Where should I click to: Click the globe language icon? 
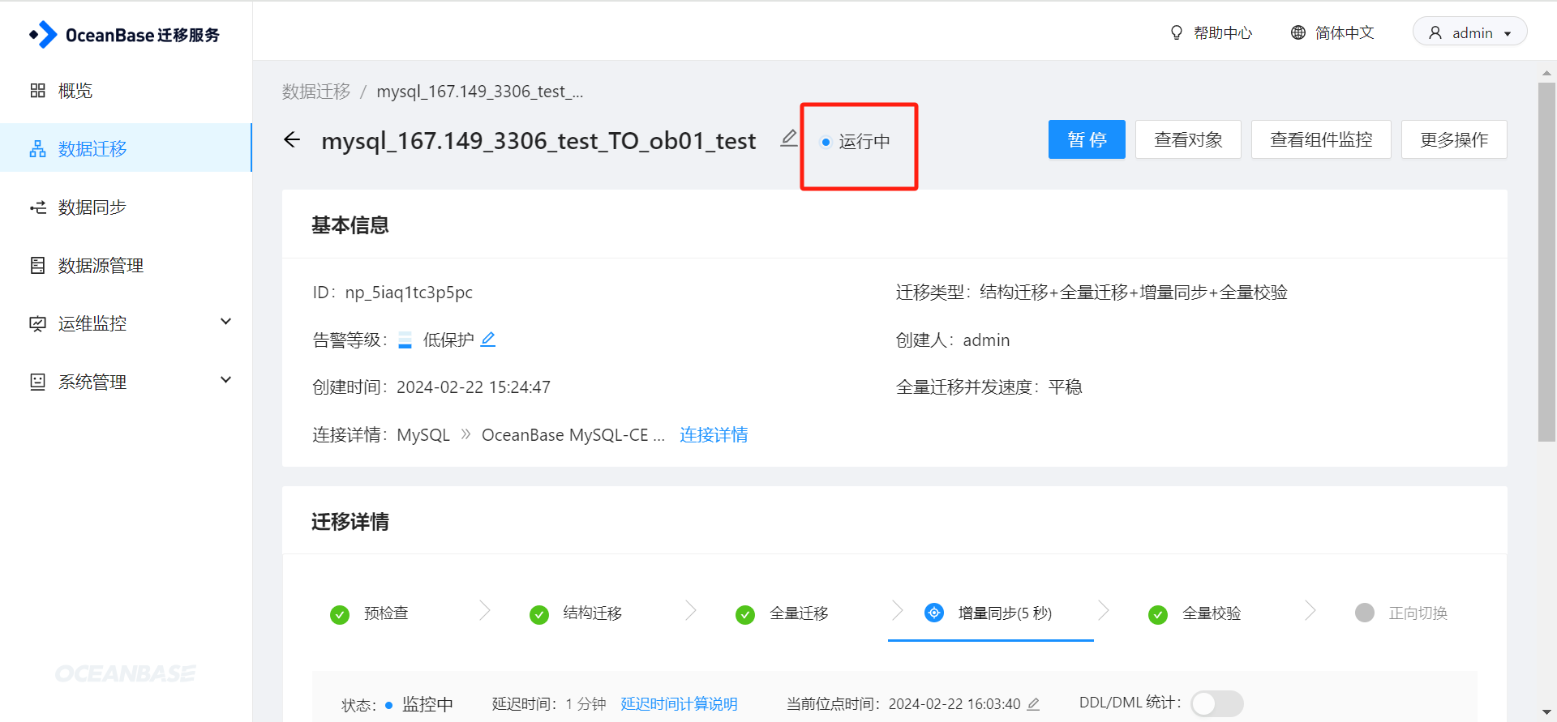click(x=1298, y=32)
